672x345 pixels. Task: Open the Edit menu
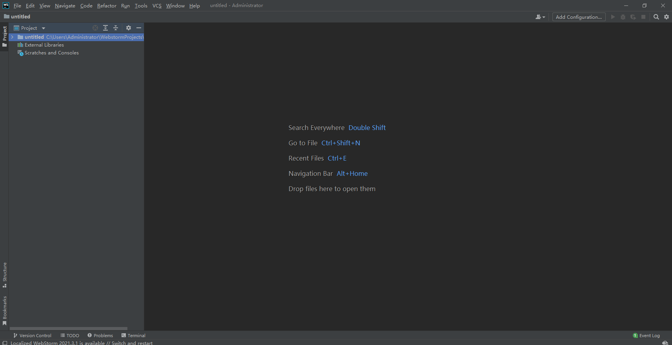tap(30, 5)
